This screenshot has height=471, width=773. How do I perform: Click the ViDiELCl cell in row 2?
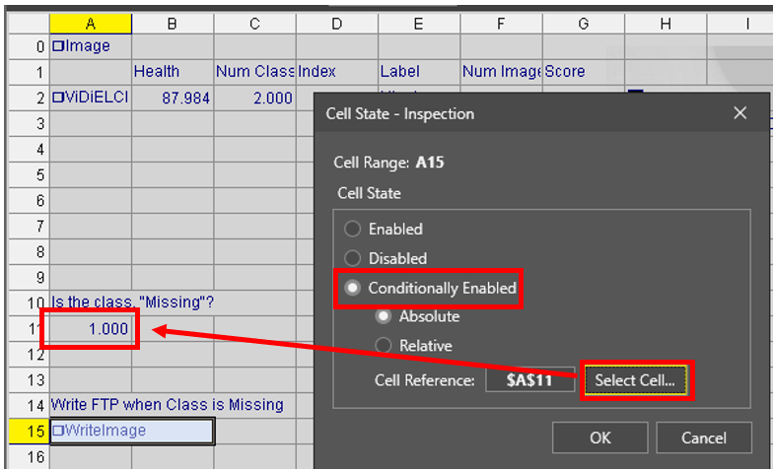[x=91, y=98]
